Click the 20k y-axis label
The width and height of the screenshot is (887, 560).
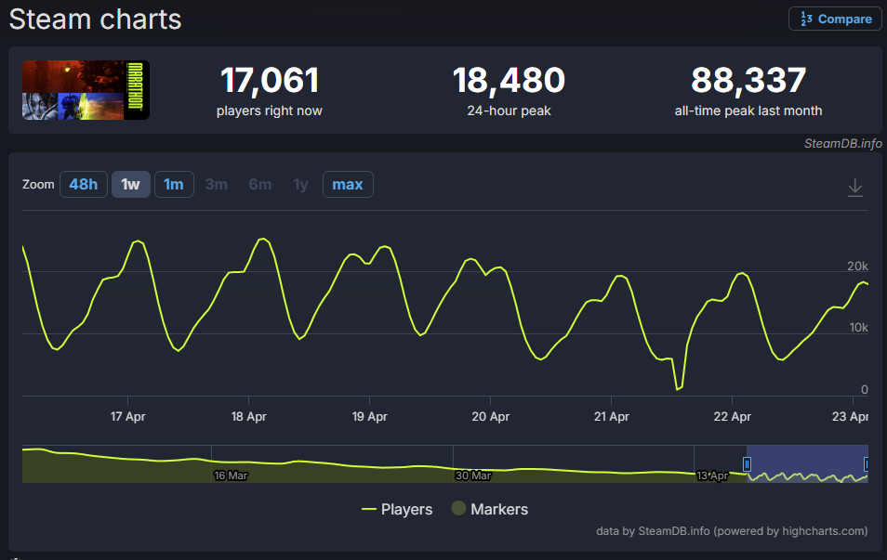857,267
